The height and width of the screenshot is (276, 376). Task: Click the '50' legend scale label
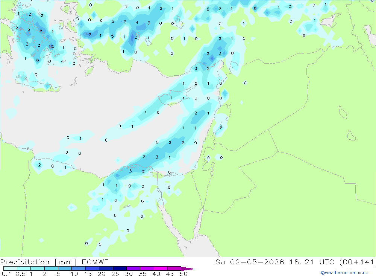[x=183, y=274]
